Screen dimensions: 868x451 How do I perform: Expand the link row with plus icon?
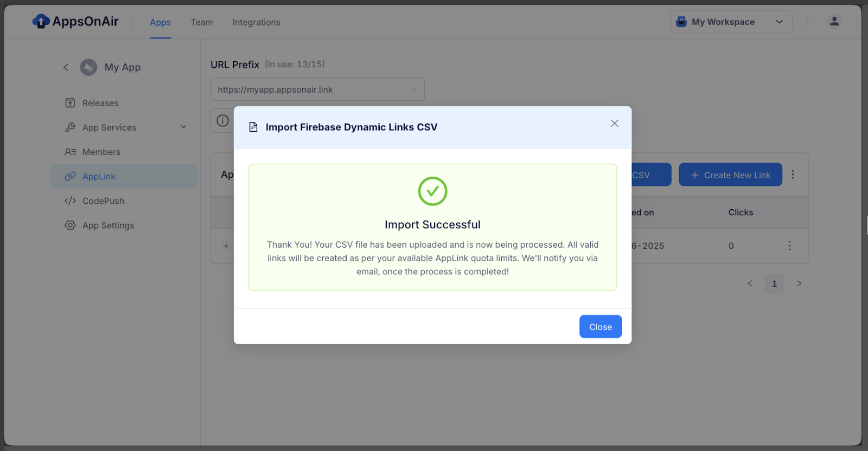[226, 246]
